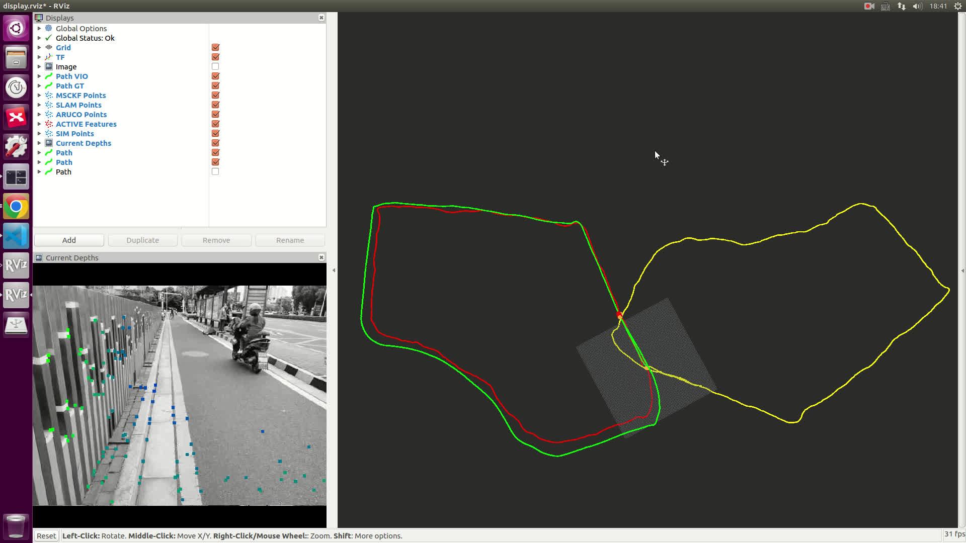Close the Current Depths panel

pos(321,257)
